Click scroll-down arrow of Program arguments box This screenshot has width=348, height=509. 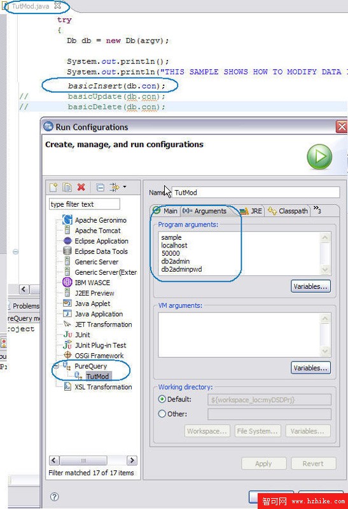pyautogui.click(x=325, y=269)
